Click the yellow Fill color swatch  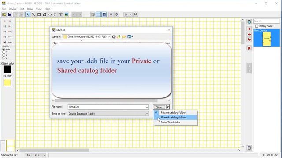coord(7,83)
